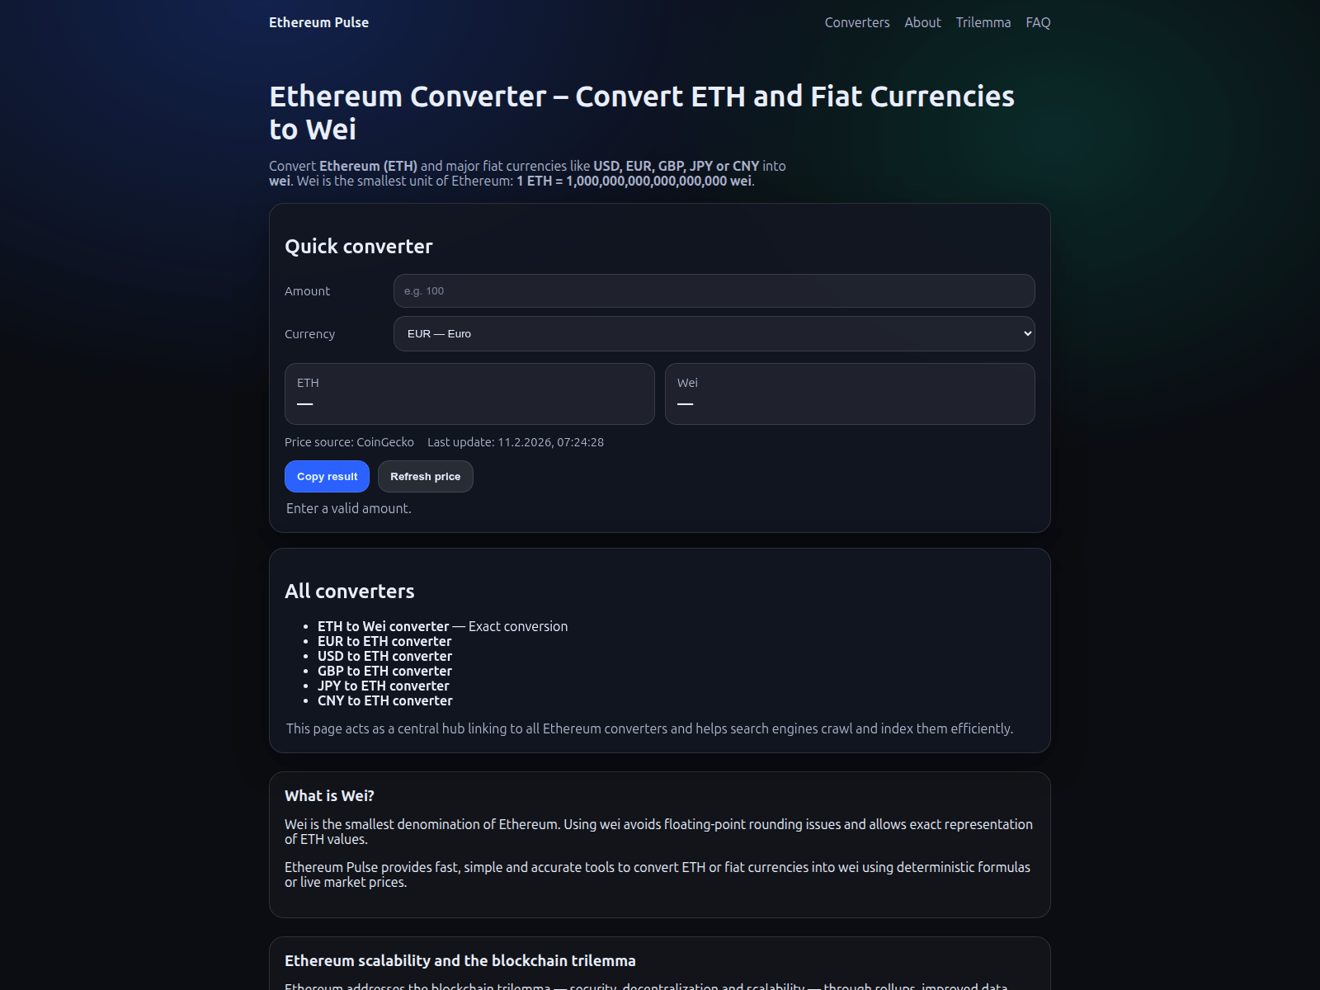Viewport: 1320px width, 990px height.
Task: Click the ETH result output box
Action: (469, 394)
